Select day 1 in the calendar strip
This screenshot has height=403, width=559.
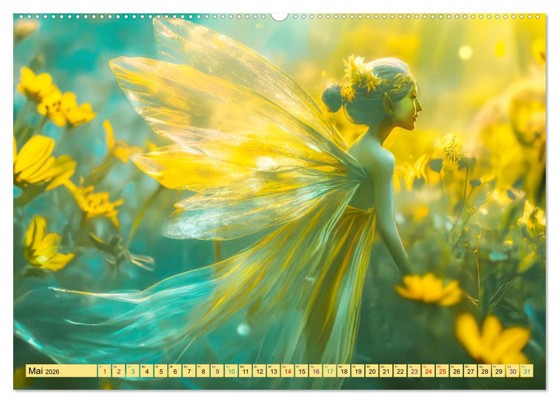104,371
